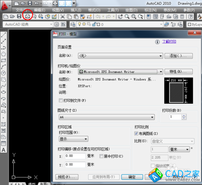202x185 pixels.
Task: Tick the 居中打印 checkbox
Action: pos(101,156)
